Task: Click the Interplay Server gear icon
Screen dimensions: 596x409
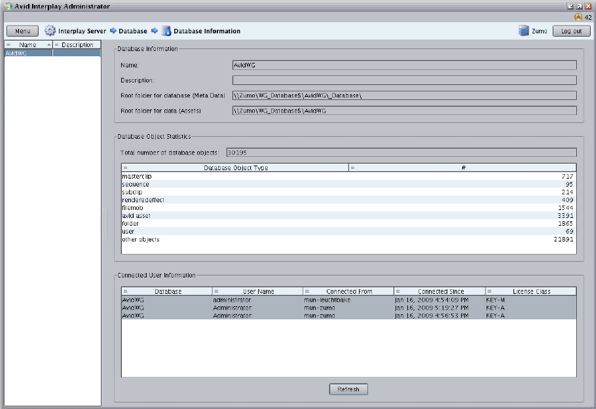Action: point(50,31)
